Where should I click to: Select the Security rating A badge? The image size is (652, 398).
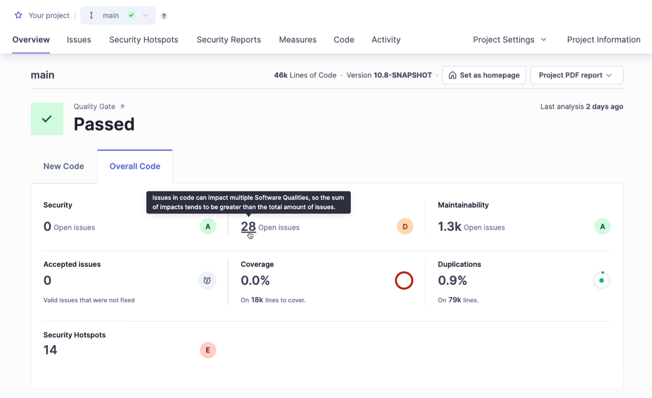208,226
